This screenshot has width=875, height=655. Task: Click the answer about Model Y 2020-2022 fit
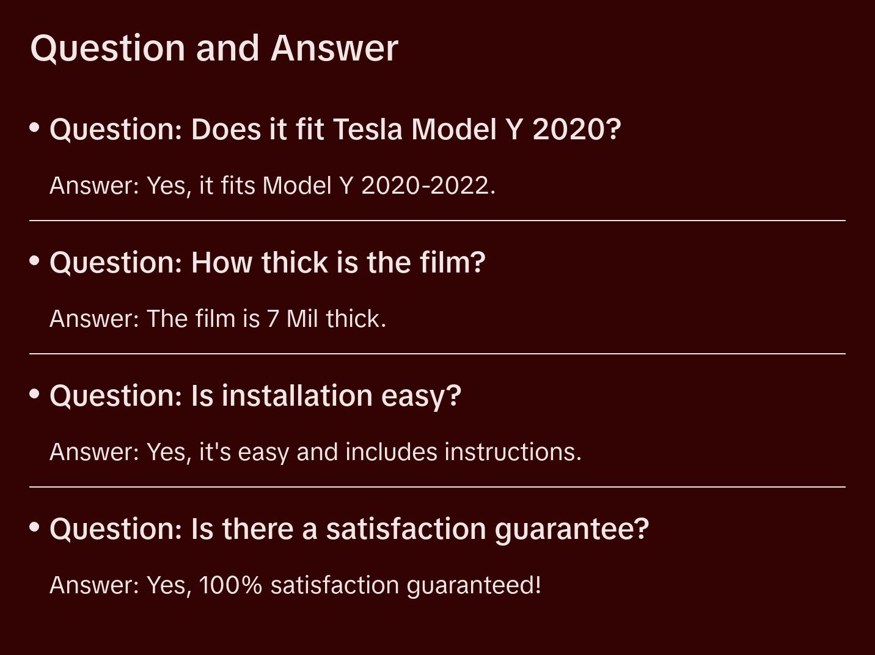point(273,186)
